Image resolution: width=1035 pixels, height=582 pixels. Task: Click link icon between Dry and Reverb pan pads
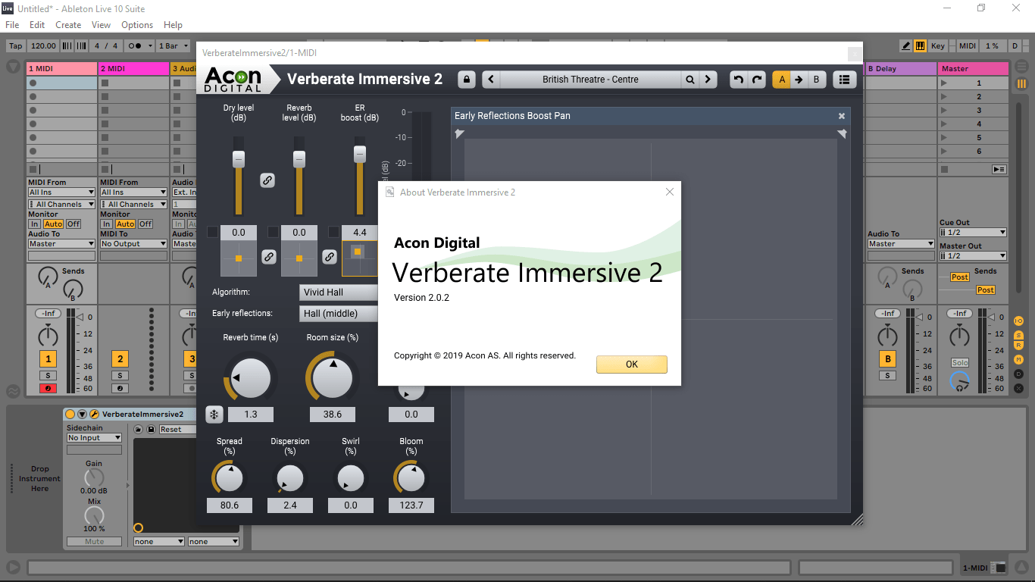tap(268, 257)
